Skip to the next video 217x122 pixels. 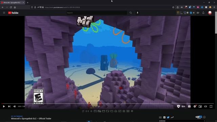pyautogui.click(x=9, y=106)
